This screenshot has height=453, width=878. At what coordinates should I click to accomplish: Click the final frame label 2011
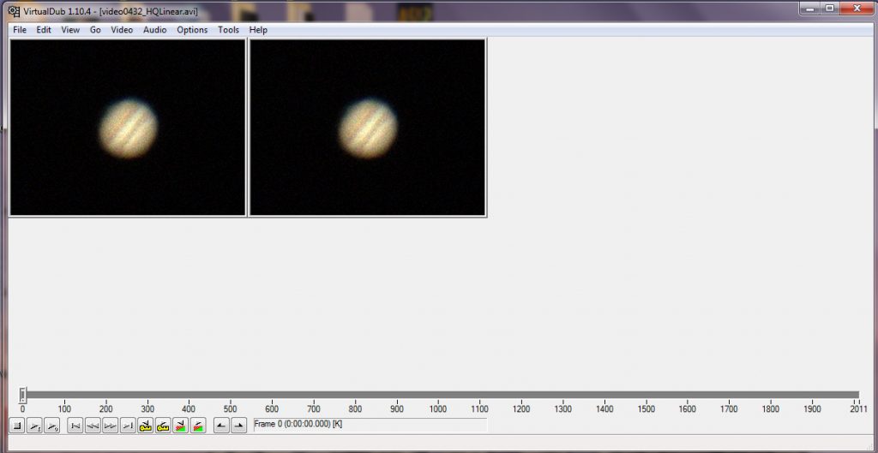(x=857, y=408)
